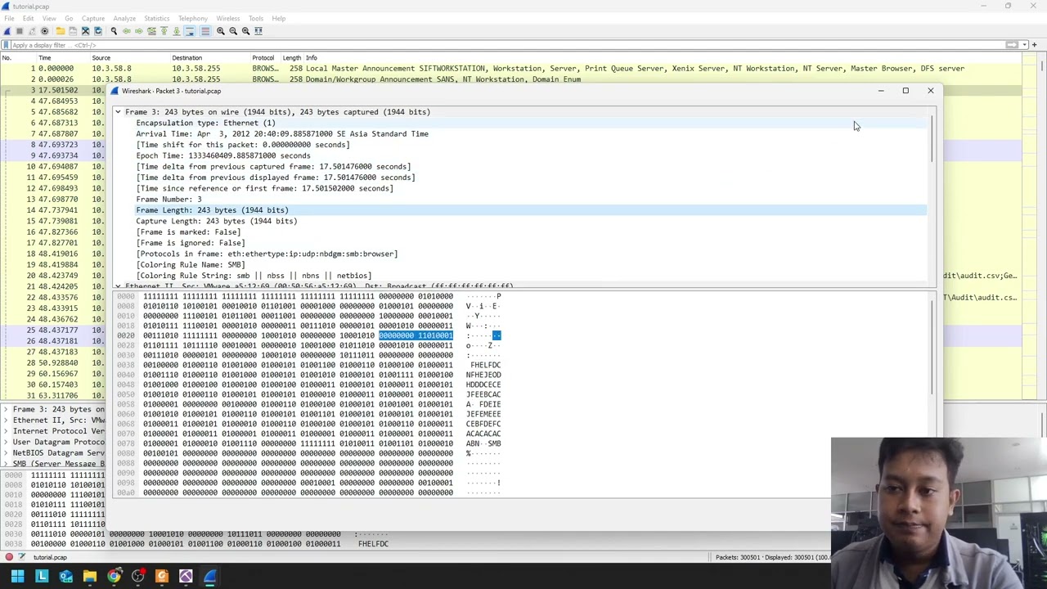This screenshot has height=589, width=1047.
Task: Expand NetBIOS Datagram Service row
Action: (x=7, y=452)
